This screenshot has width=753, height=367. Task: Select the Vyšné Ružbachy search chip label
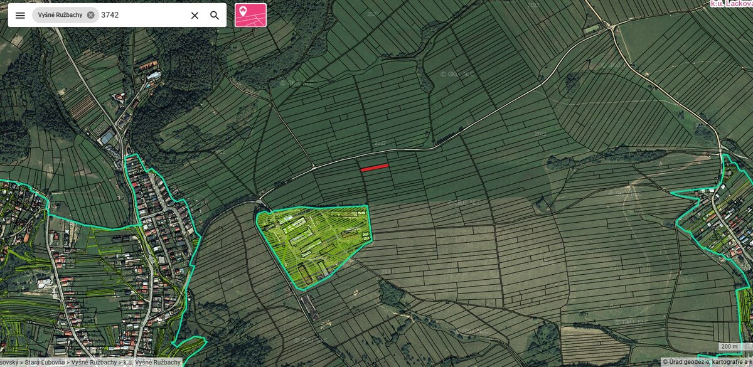59,15
